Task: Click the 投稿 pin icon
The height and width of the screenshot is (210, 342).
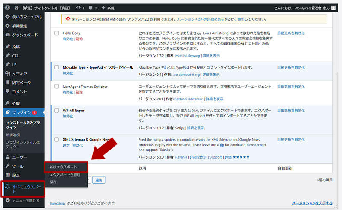Action: tap(8, 46)
